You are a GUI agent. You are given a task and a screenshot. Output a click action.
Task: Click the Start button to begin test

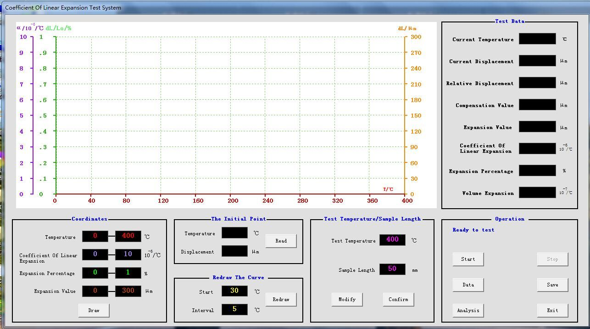point(468,259)
